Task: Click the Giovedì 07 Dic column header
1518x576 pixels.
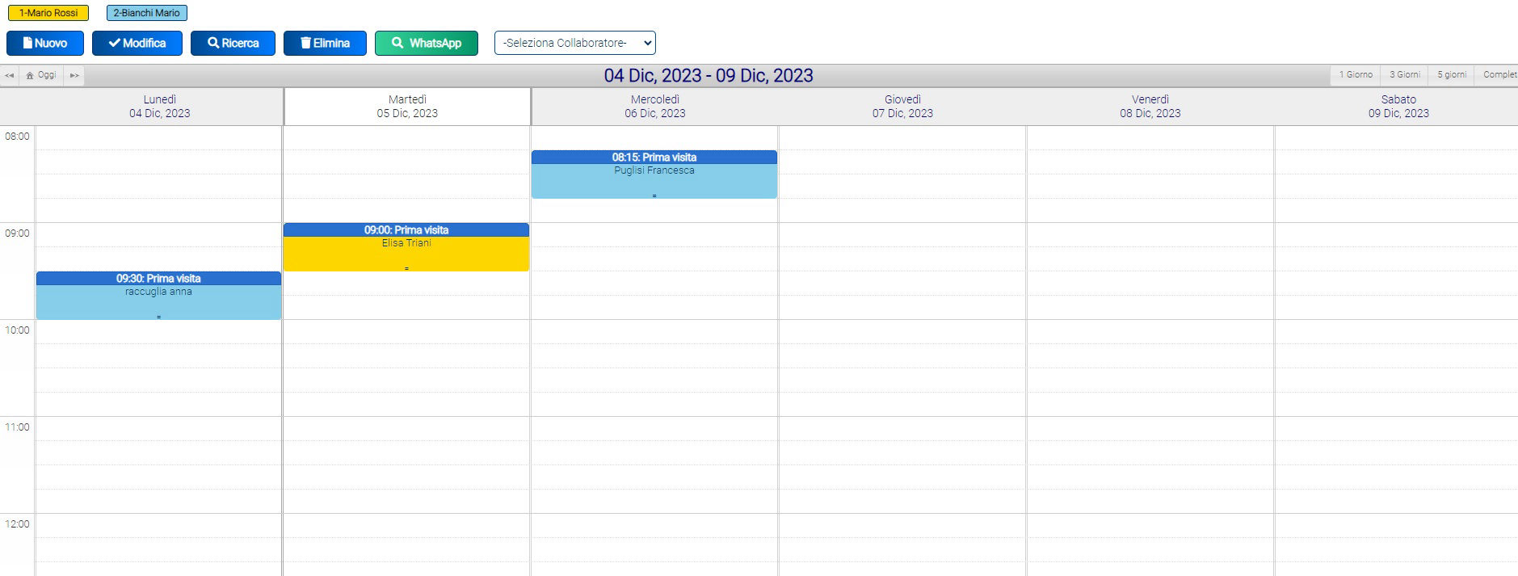Action: [x=902, y=107]
